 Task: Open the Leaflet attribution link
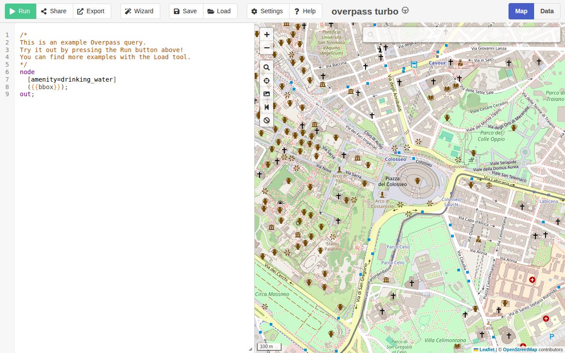tap(487, 349)
